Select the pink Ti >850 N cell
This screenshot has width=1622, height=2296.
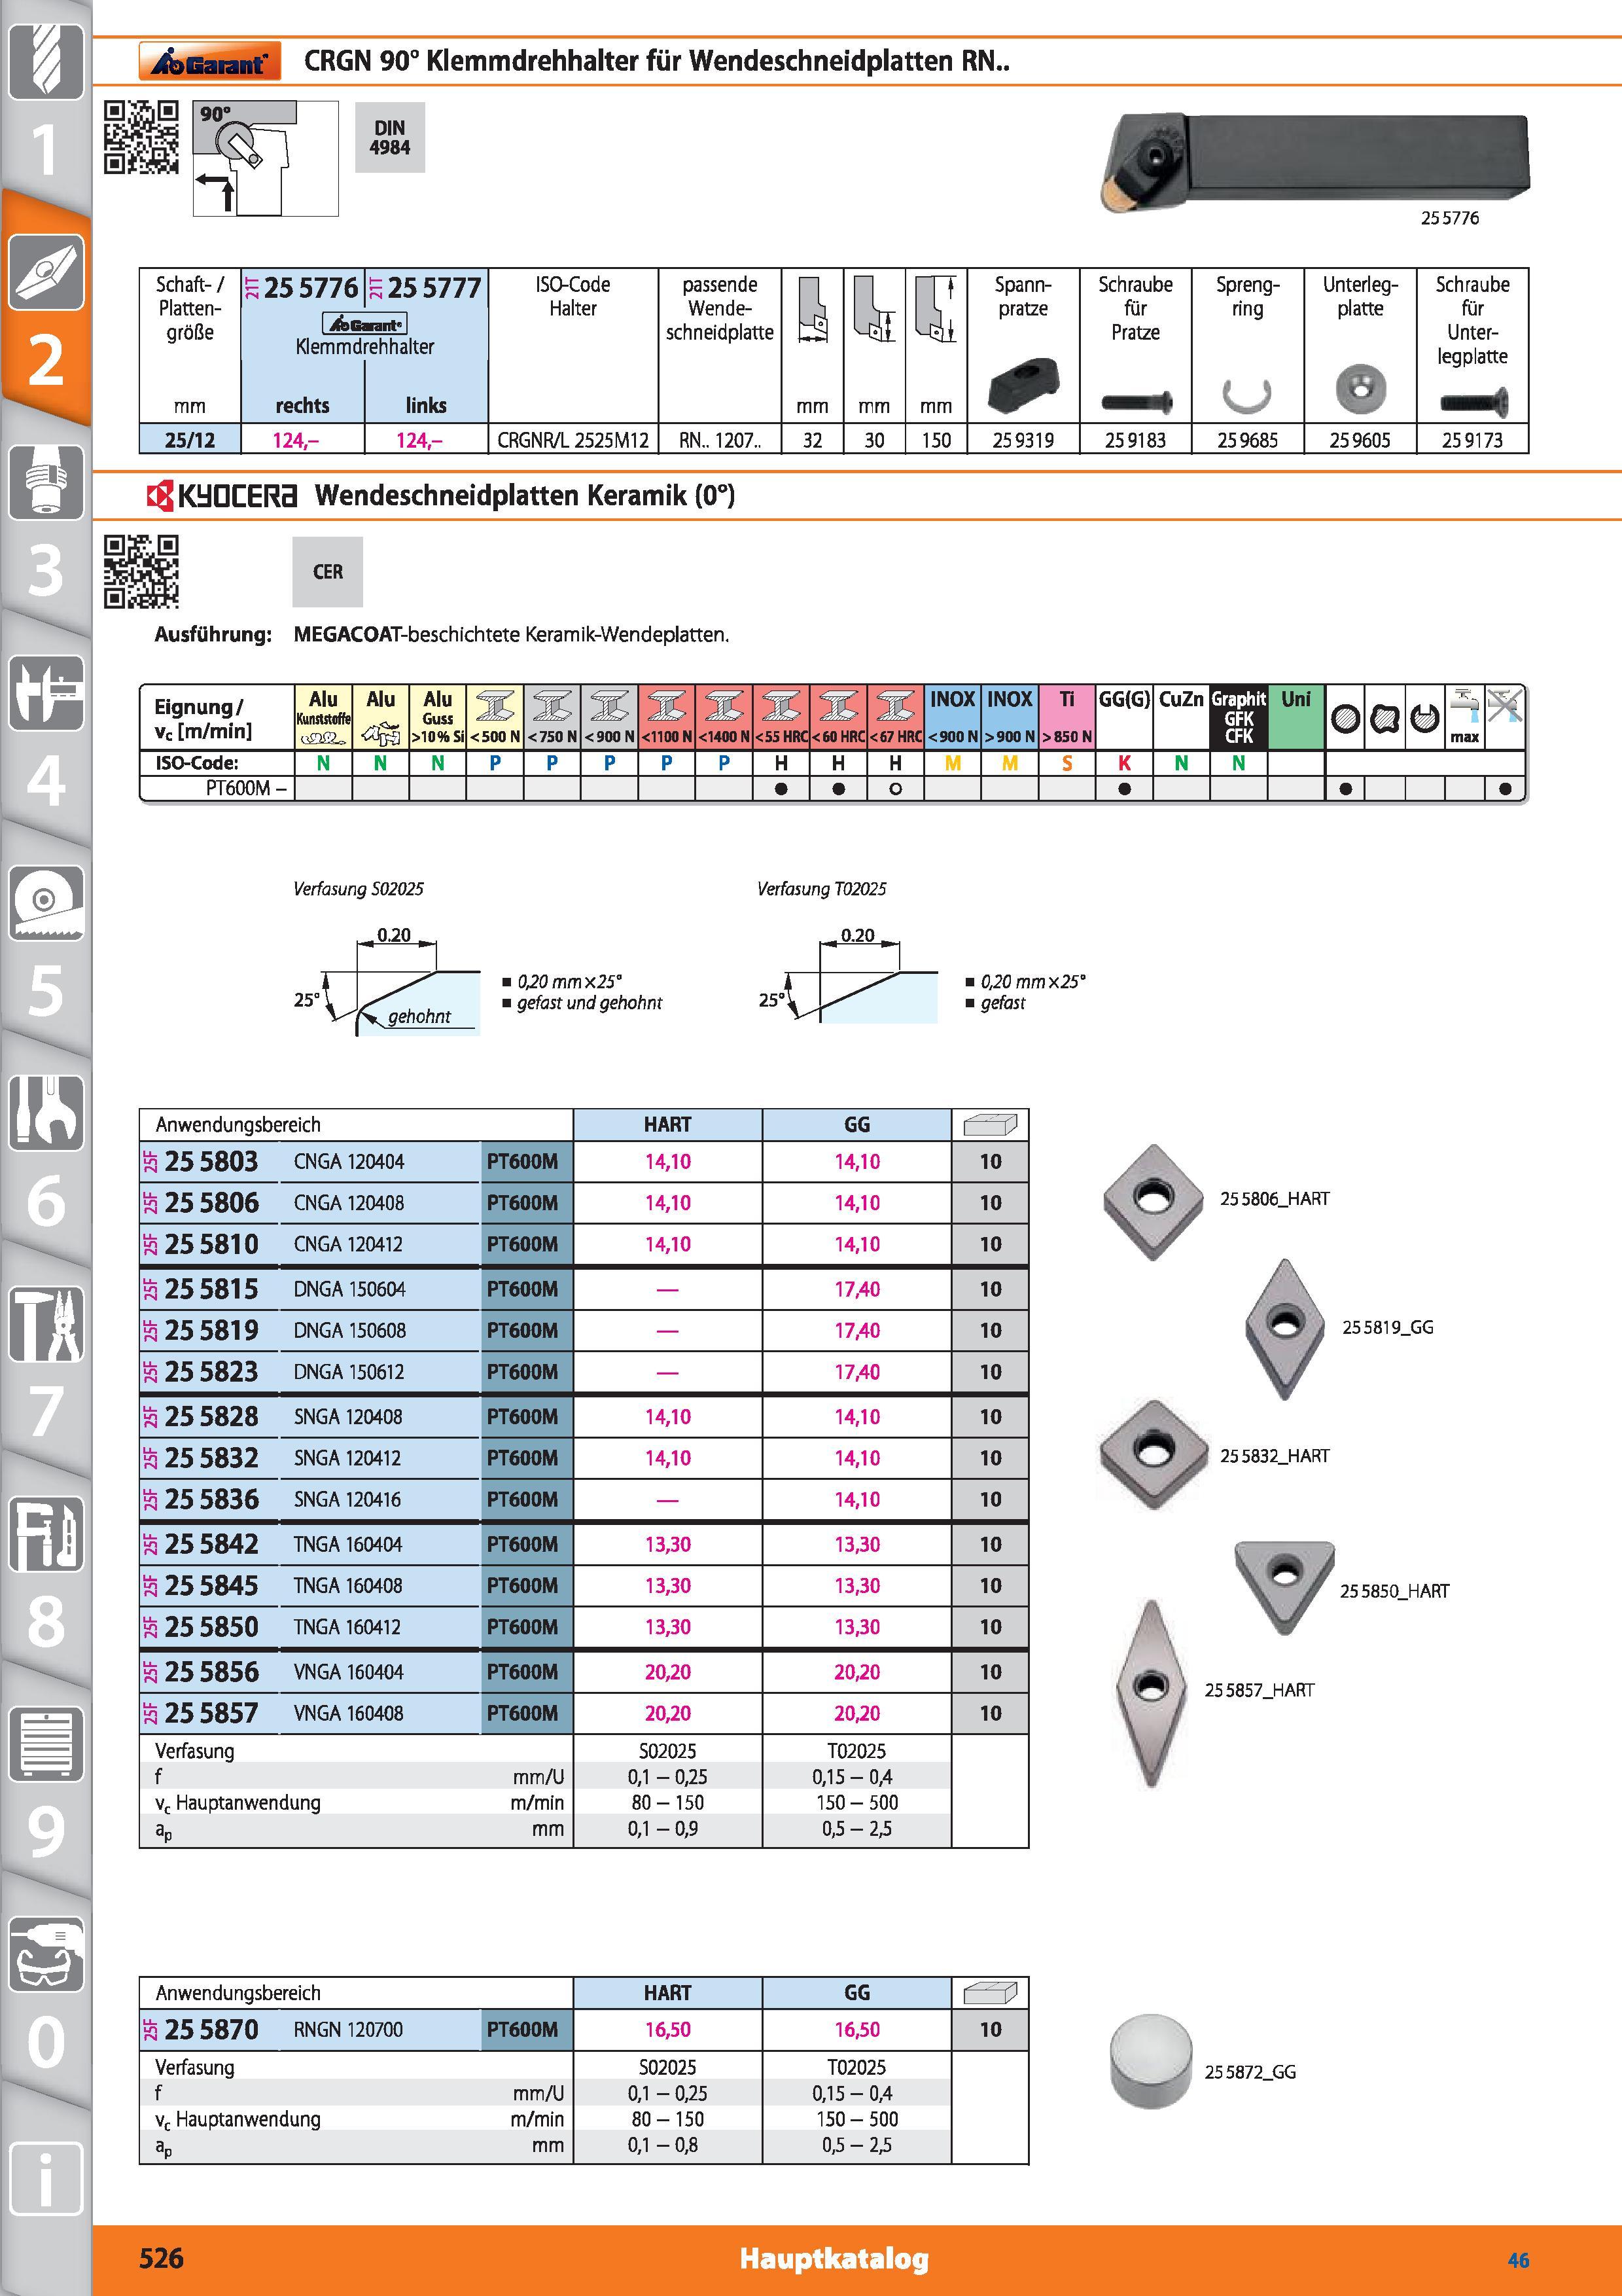coord(1067,717)
